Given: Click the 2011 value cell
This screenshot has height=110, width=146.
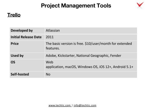Looking at the screenshot, I should point(91,37).
